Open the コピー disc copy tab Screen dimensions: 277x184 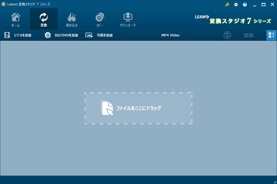(100, 20)
